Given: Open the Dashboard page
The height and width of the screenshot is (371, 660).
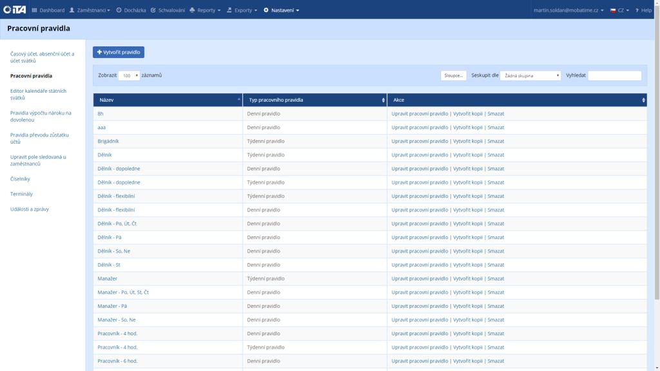Looking at the screenshot, I should pos(48,10).
